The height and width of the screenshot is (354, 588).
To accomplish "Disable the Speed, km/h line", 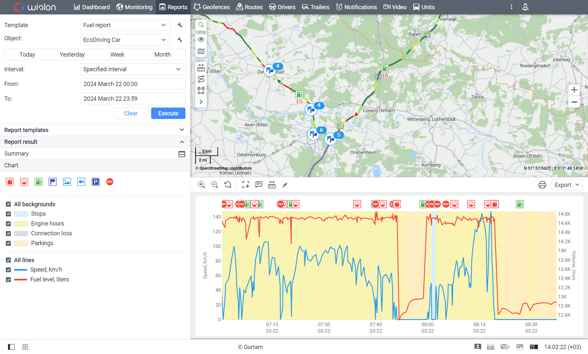I will click(x=9, y=269).
